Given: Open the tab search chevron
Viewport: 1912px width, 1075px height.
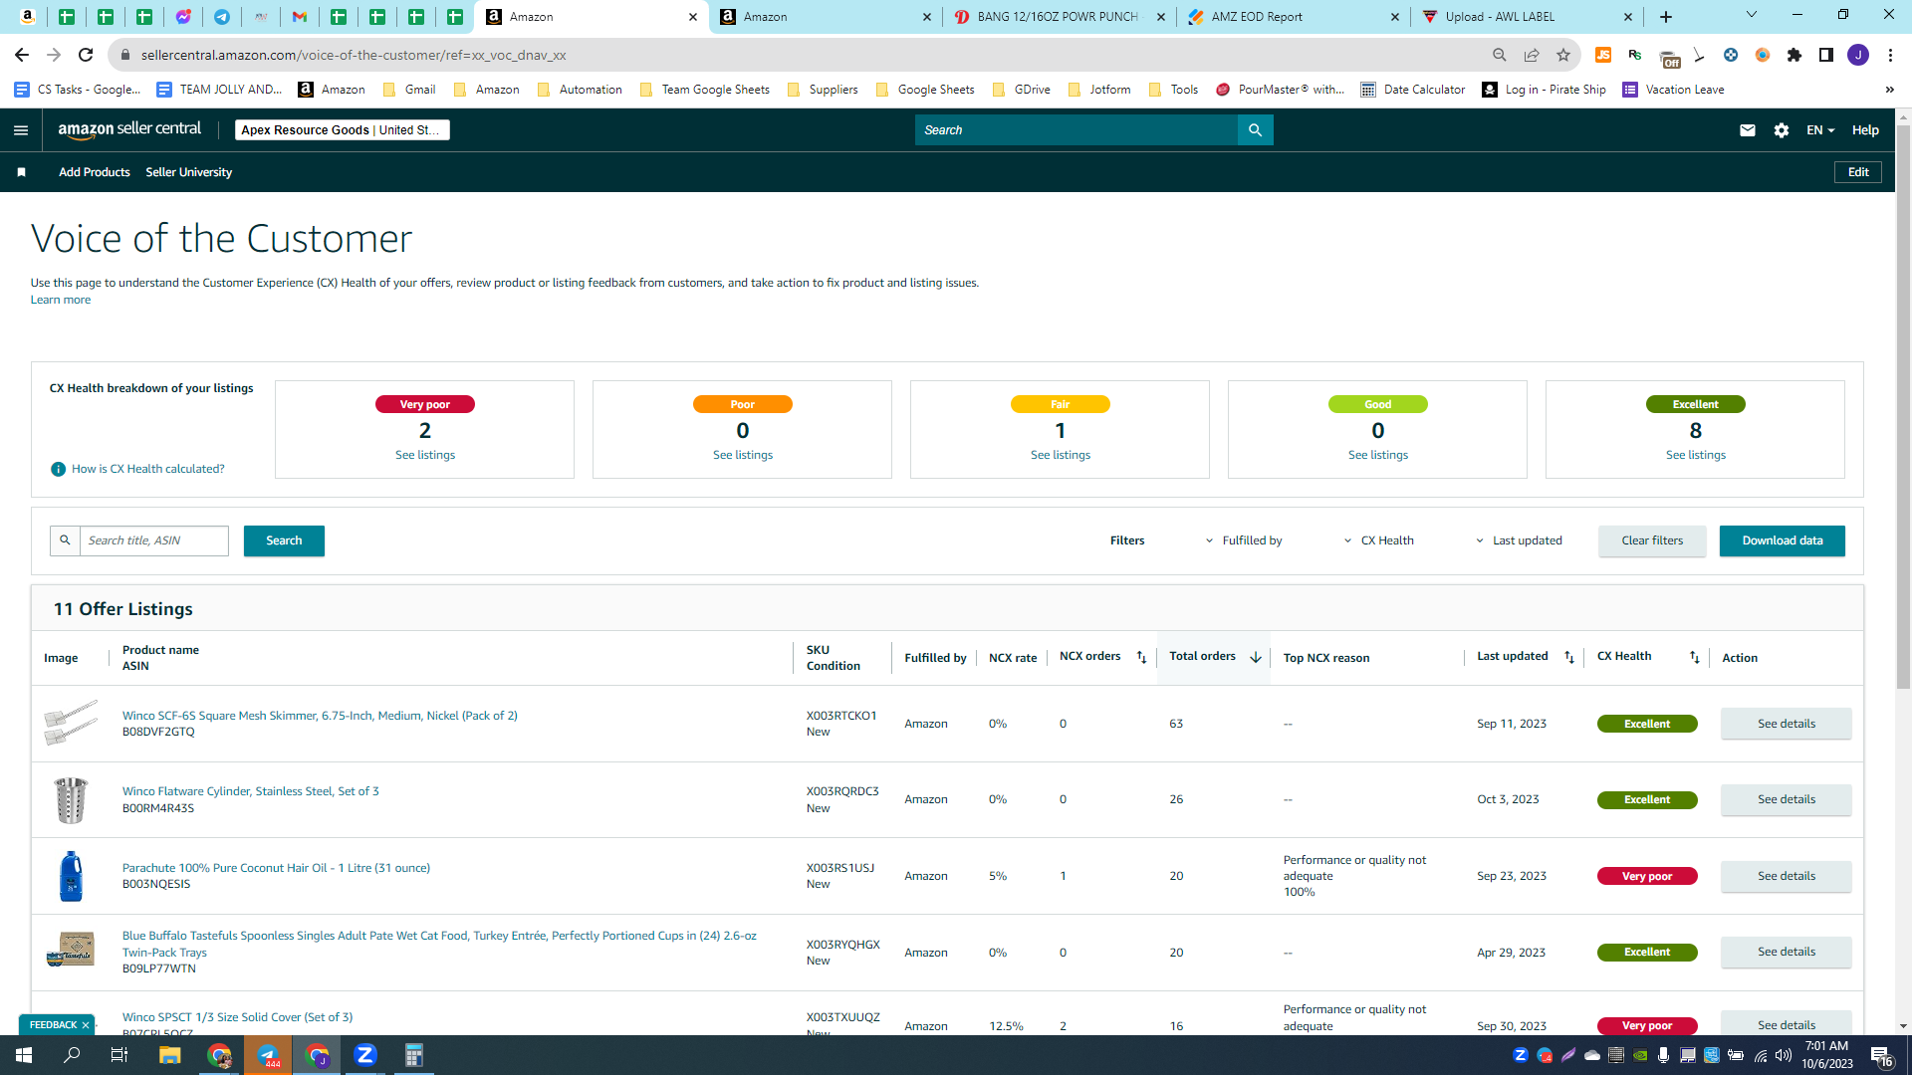Looking at the screenshot, I should (1752, 15).
